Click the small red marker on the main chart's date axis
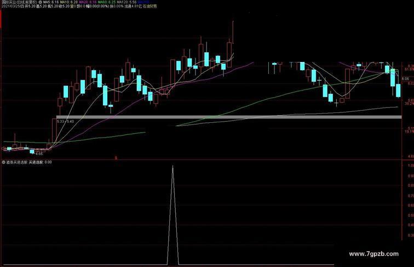414x267 pixels. point(116,158)
